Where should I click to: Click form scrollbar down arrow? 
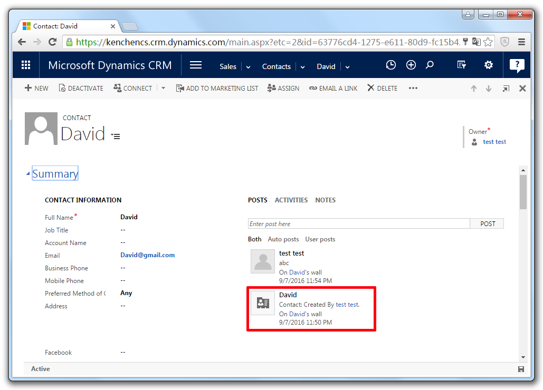point(523,357)
